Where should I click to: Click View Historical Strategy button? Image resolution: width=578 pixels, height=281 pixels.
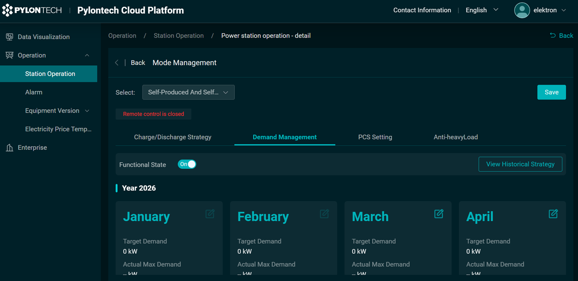(x=520, y=164)
